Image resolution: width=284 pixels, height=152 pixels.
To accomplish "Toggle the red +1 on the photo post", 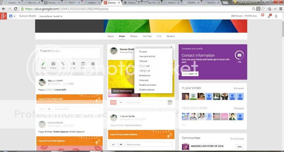I will coord(113,102).
